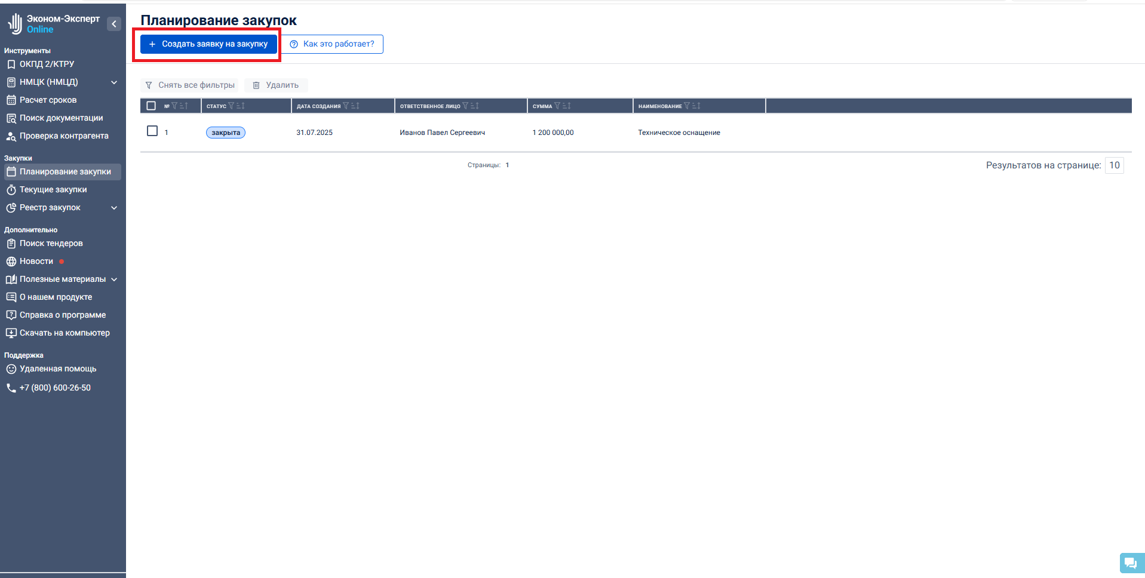Click filter icon in Ответственное лицо column
1145x578 pixels.
[x=465, y=106]
